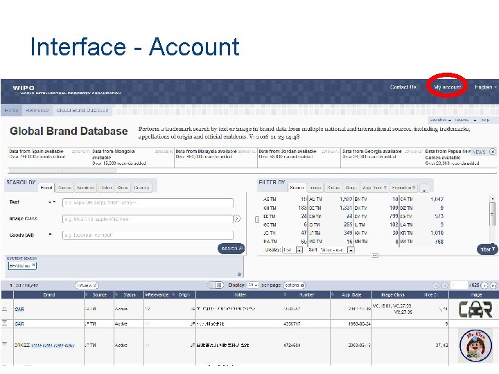Open the Global Brand Database breadcrumb
Image resolution: width=499 pixels, height=374 pixels.
82,110
